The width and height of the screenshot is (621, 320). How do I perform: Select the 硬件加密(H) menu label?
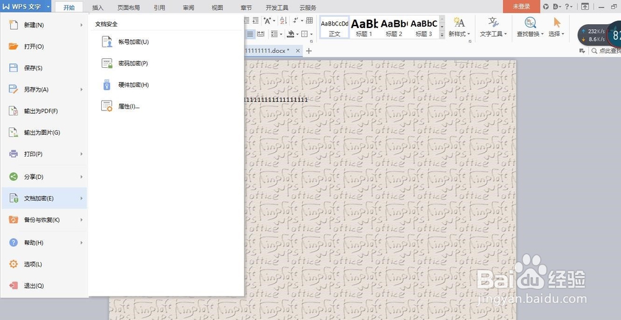[x=134, y=85]
